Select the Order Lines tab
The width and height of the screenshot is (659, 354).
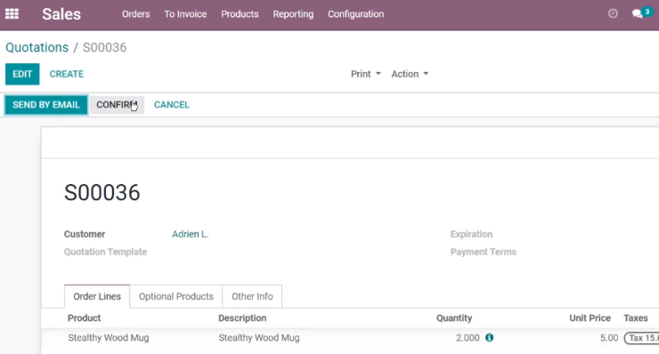[x=97, y=296]
